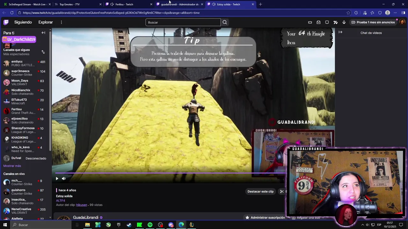Click the Twitch search magnifier button
The image size is (408, 229).
[x=225, y=22]
